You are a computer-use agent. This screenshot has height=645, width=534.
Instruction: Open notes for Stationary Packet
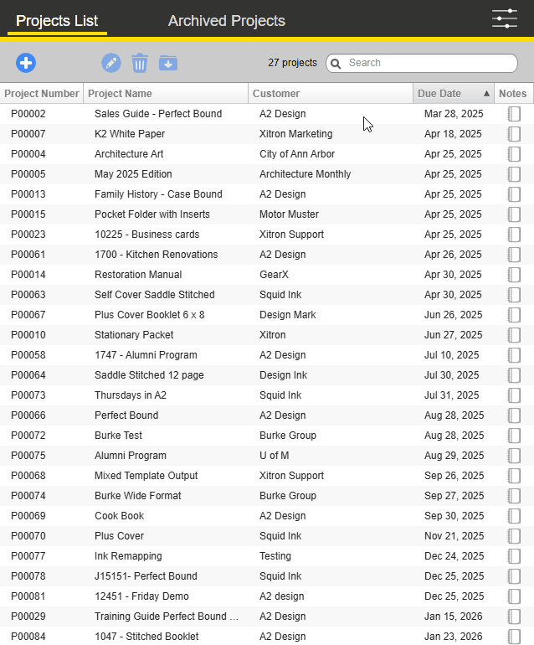[x=514, y=335]
